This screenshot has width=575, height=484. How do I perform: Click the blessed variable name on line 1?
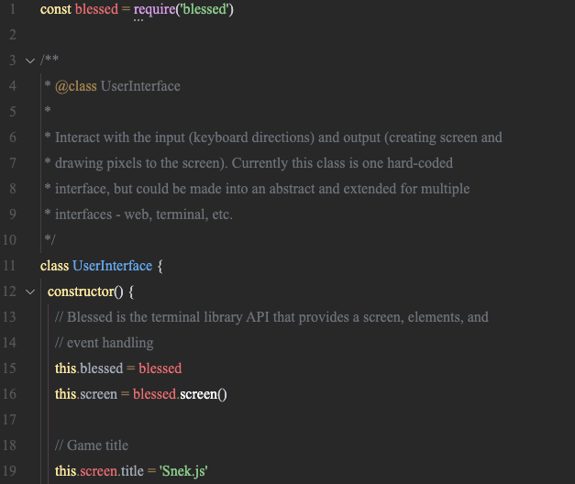[97, 9]
